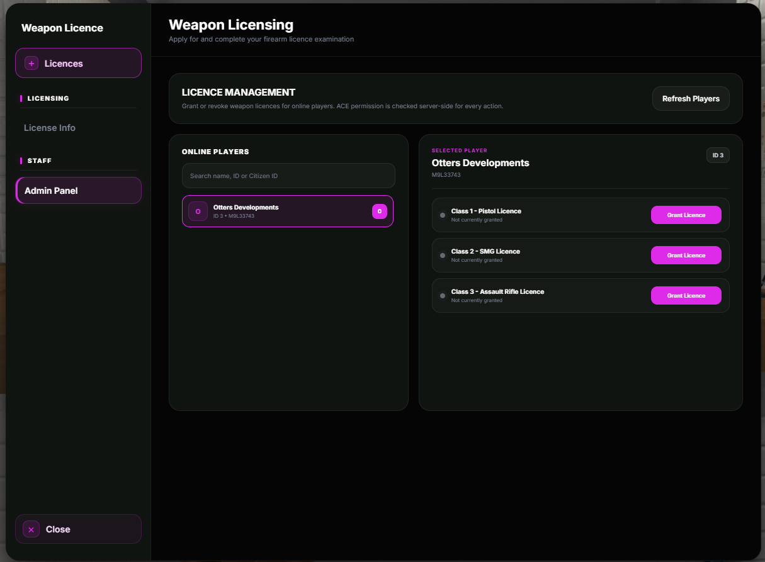Click the STAFF section label in sidebar
Viewport: 765px width, 562px height.
tap(40, 160)
